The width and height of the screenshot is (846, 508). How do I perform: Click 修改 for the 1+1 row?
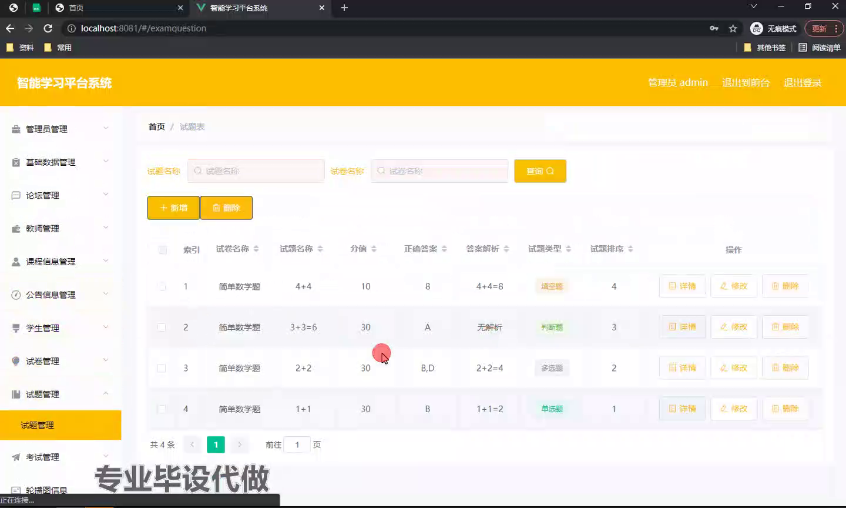pos(734,409)
